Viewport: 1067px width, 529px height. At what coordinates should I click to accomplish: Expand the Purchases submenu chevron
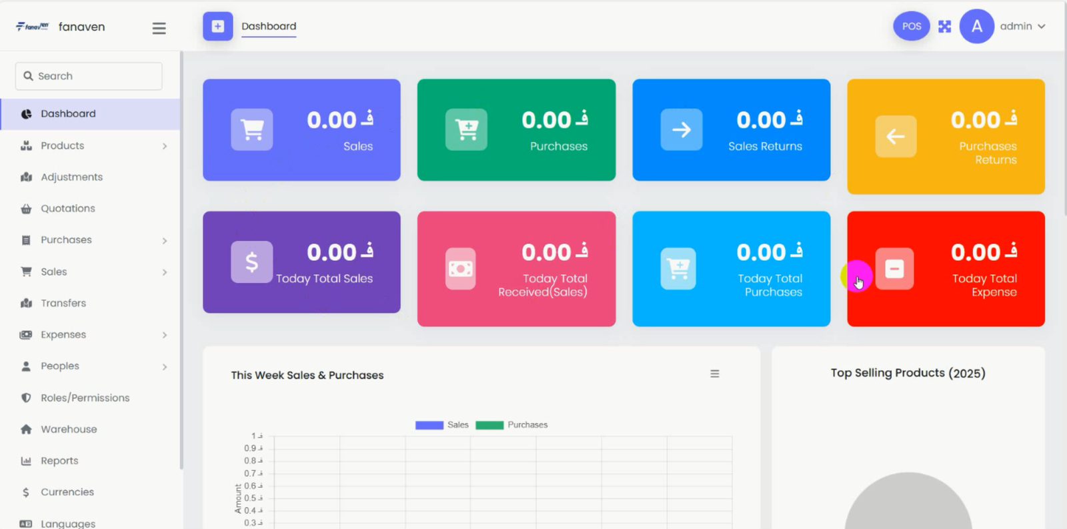(x=164, y=241)
